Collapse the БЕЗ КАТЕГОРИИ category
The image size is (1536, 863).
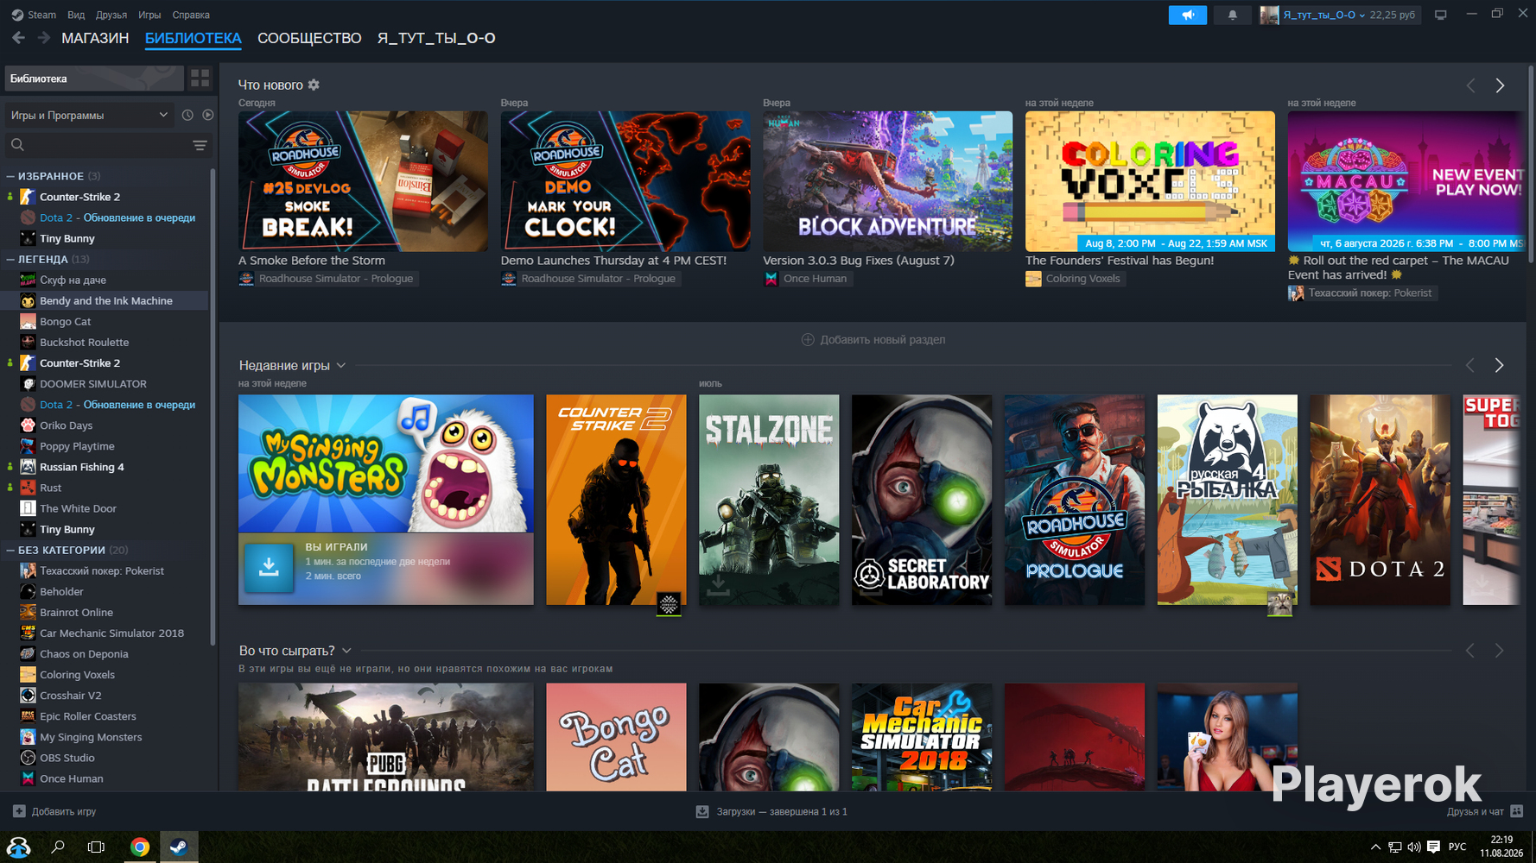[x=10, y=550]
